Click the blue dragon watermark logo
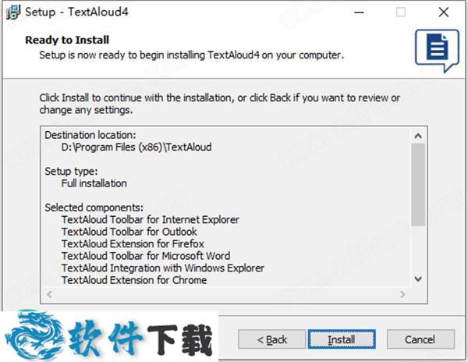468x362 pixels. point(34,335)
